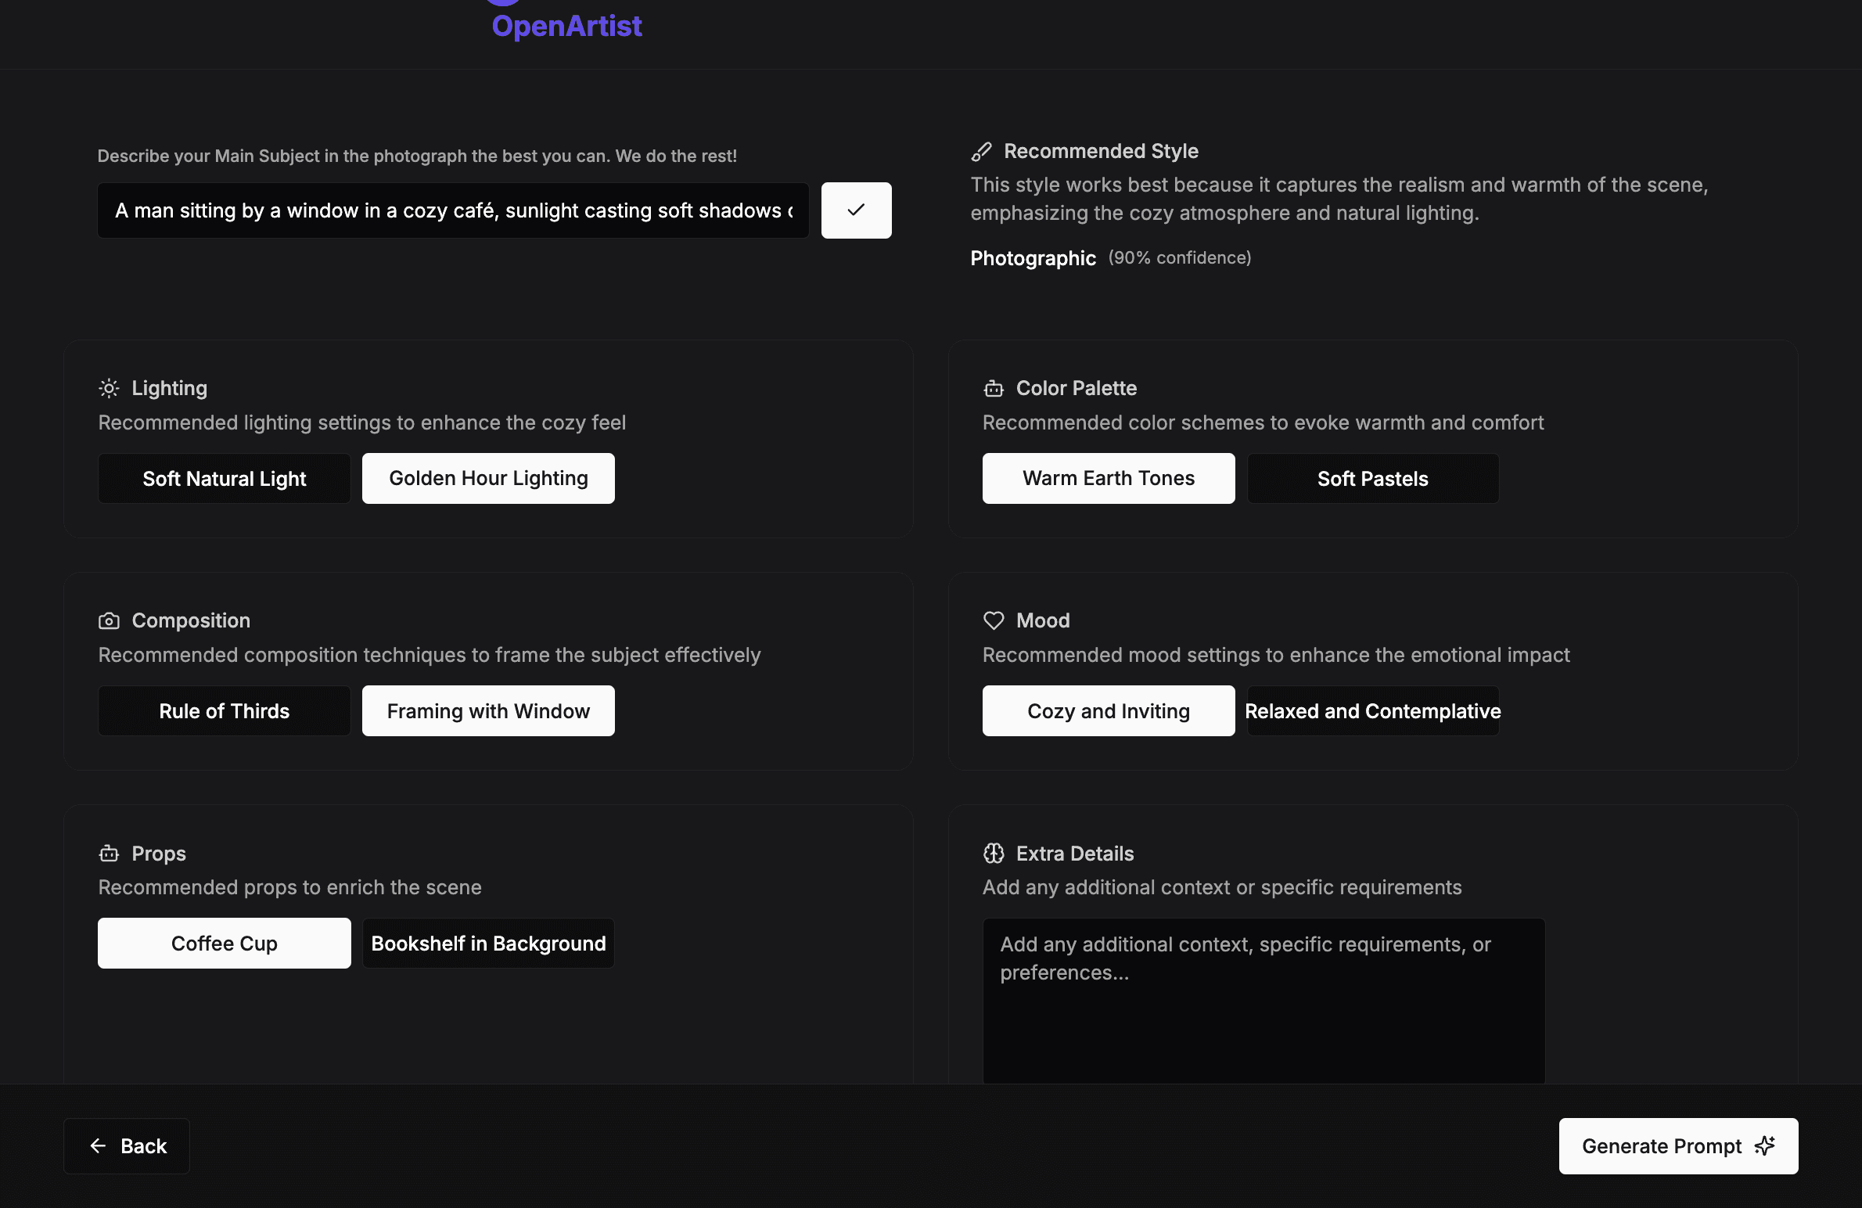Viewport: 1862px width, 1208px height.
Task: Toggle the Coffee Cup prop
Action: click(225, 943)
